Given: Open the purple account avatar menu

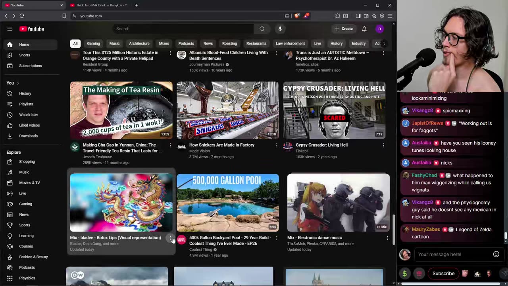Looking at the screenshot, I should 379,29.
